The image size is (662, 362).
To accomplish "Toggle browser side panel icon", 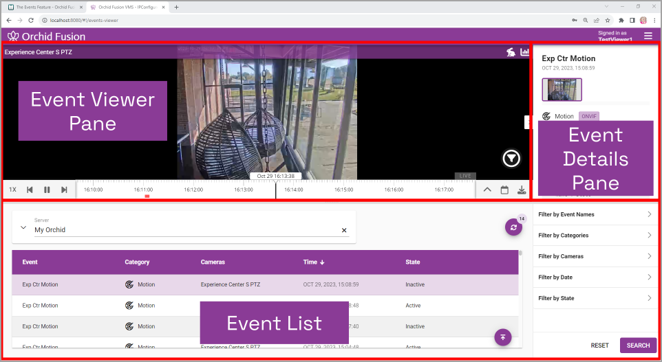I will pos(632,20).
